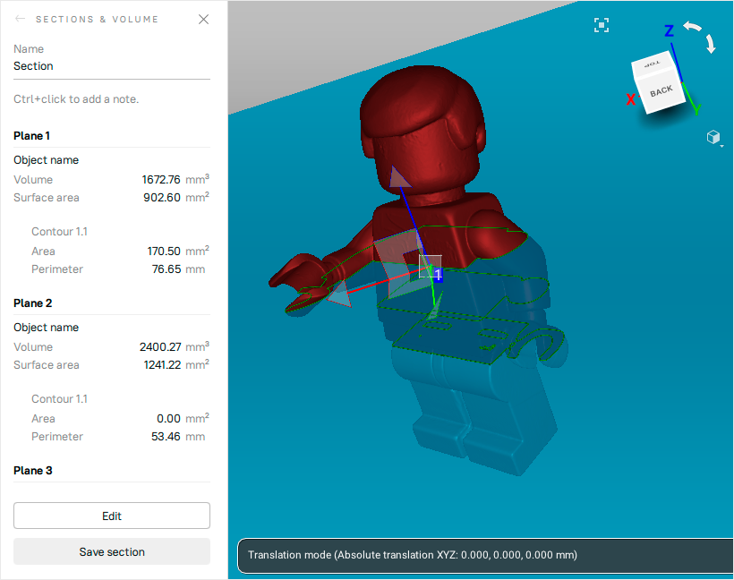Click the green Y axis label

click(x=697, y=109)
